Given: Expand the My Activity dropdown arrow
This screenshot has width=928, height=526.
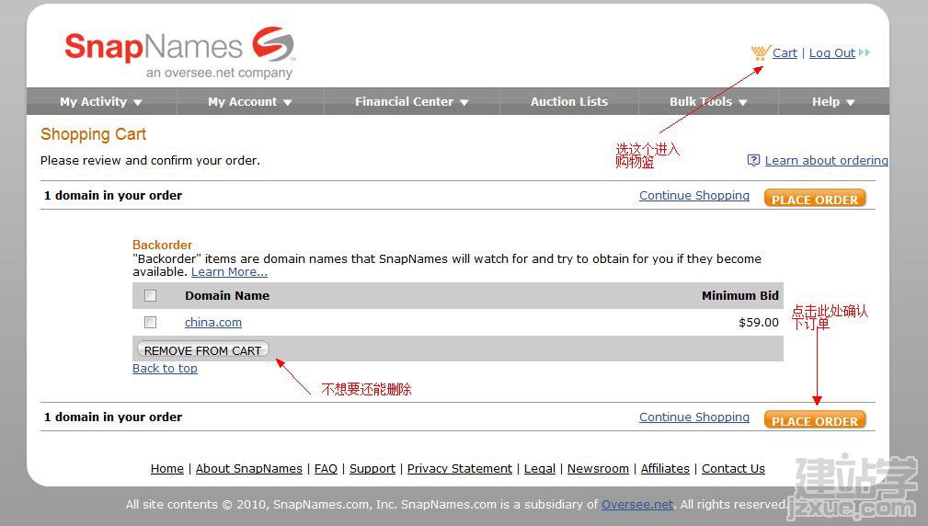Looking at the screenshot, I should (x=138, y=102).
